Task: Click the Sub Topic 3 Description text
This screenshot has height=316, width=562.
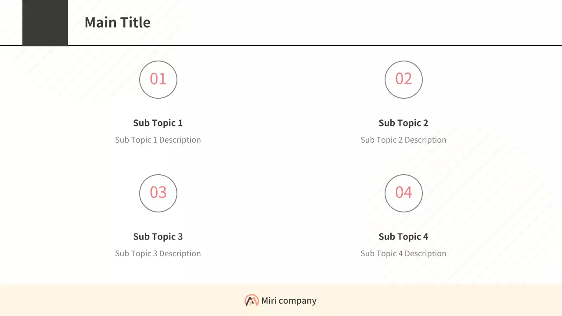Action: [158, 254]
